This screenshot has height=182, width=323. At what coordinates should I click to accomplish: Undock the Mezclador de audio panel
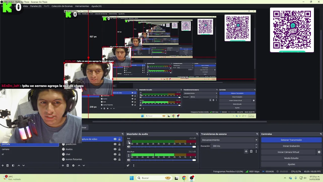point(197,134)
